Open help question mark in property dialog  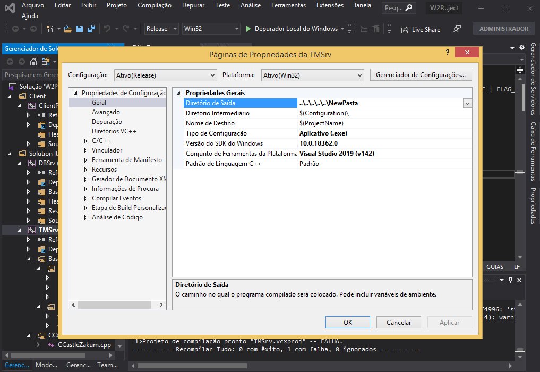[x=448, y=52]
